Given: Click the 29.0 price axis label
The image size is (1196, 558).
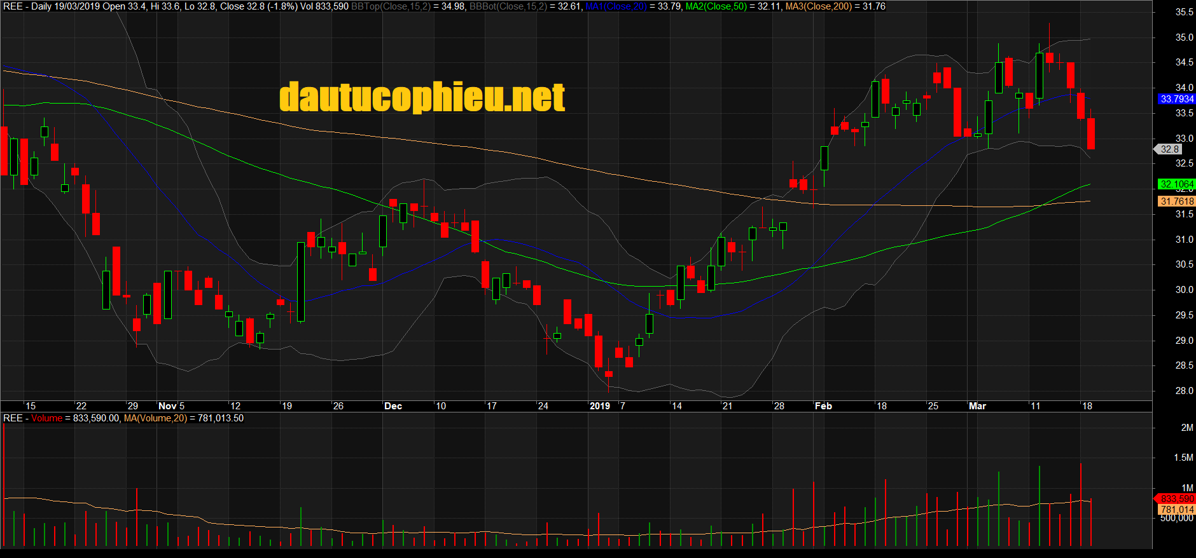Looking at the screenshot, I should pos(1184,341).
